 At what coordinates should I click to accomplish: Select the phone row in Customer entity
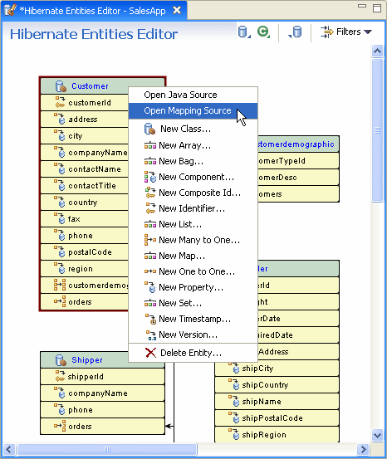point(85,236)
